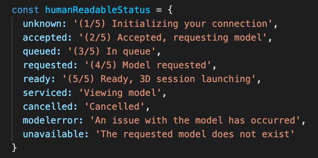Click the unavailable property key
318x158 pixels.
pyautogui.click(x=53, y=134)
